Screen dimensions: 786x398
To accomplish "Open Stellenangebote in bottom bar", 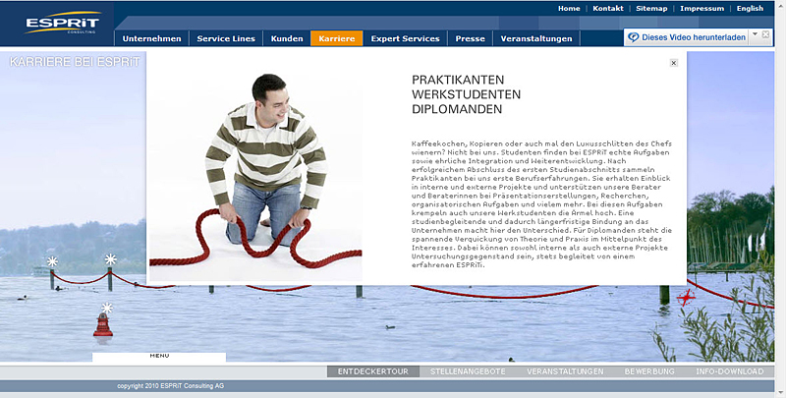I will (468, 371).
